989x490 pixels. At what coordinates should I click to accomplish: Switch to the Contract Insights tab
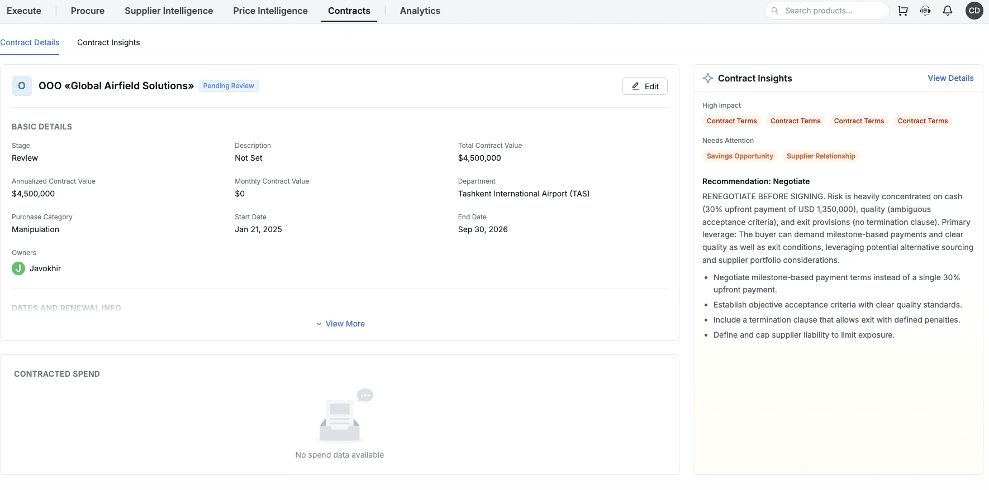[108, 42]
